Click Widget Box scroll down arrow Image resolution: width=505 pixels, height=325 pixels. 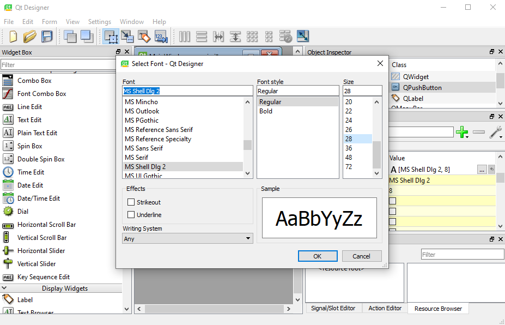pos(126,309)
